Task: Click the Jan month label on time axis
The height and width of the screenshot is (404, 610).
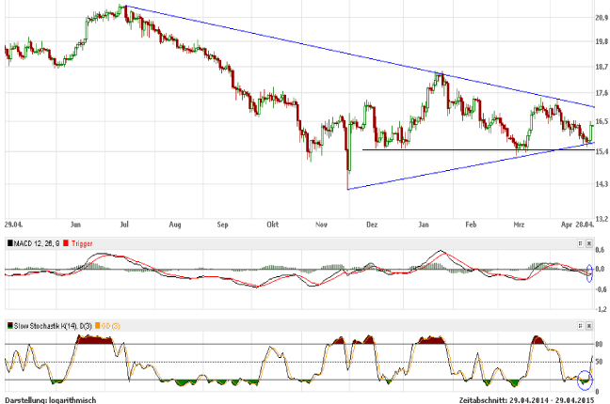Action: (x=424, y=225)
